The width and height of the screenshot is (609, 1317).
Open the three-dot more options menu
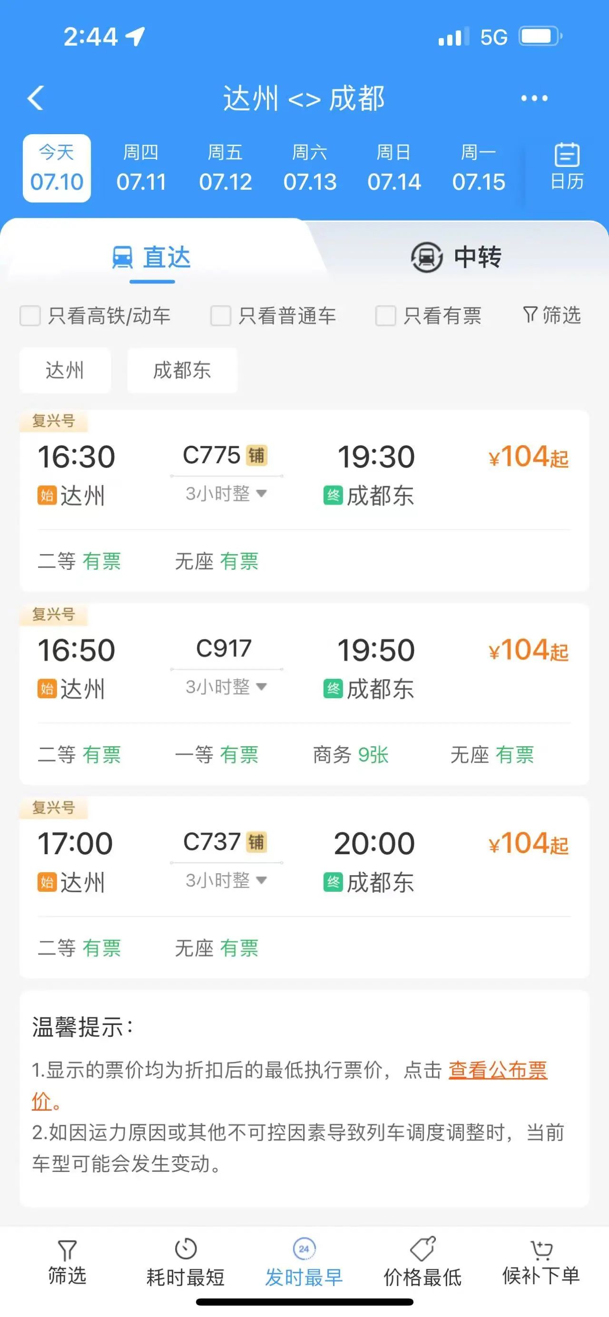point(534,98)
